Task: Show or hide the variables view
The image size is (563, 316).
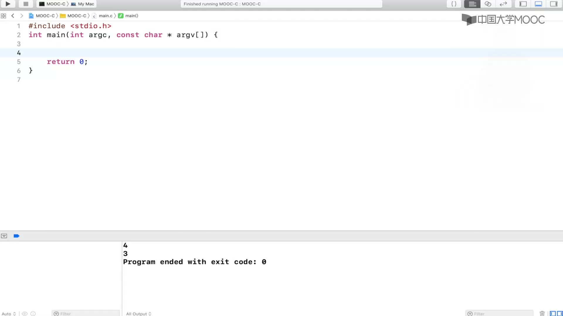Action: pyautogui.click(x=553, y=314)
